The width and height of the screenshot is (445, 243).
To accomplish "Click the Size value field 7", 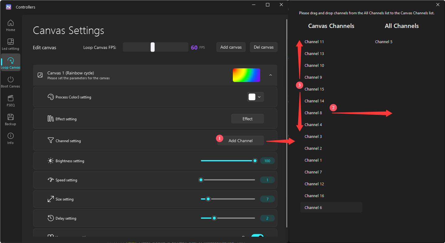I will point(267,199).
